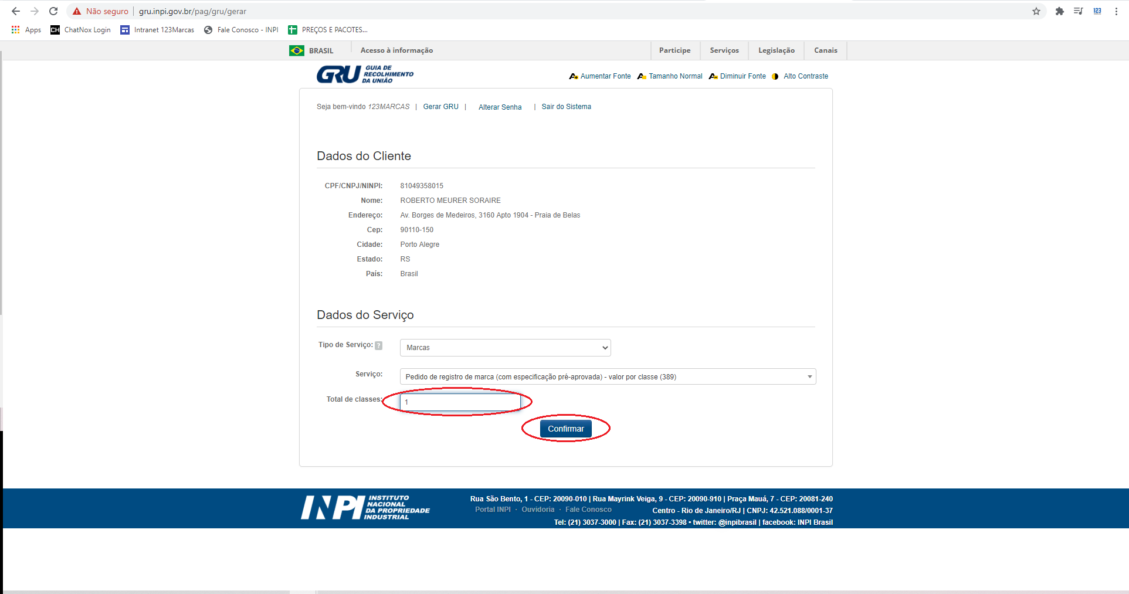Enable Alto Contraste mode
The height and width of the screenshot is (594, 1129).
[x=775, y=76]
